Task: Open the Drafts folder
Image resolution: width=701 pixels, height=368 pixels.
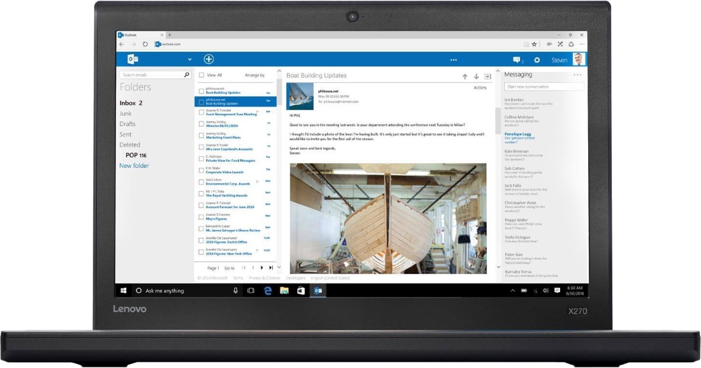Action: tap(127, 124)
